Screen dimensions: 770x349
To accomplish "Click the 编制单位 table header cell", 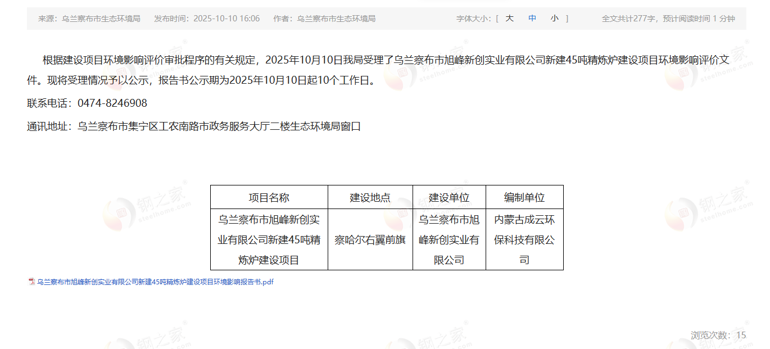I will 524,198.
